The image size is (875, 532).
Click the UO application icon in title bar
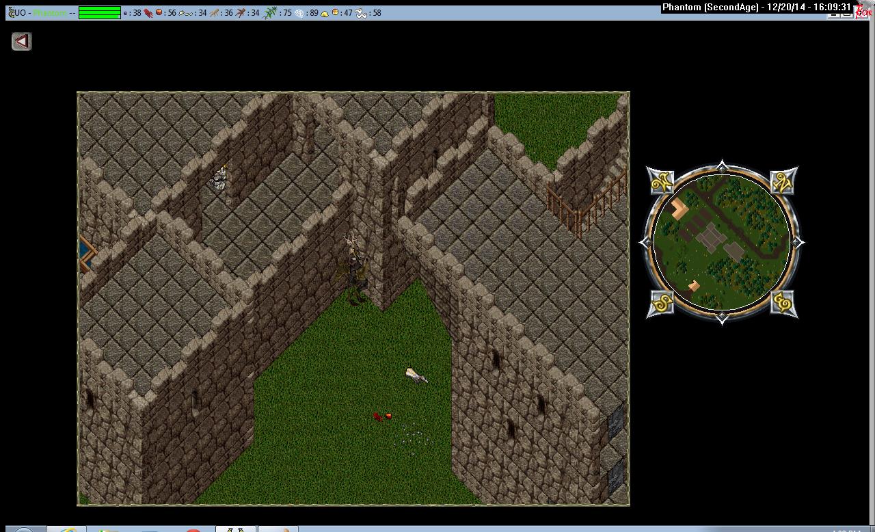click(11, 12)
